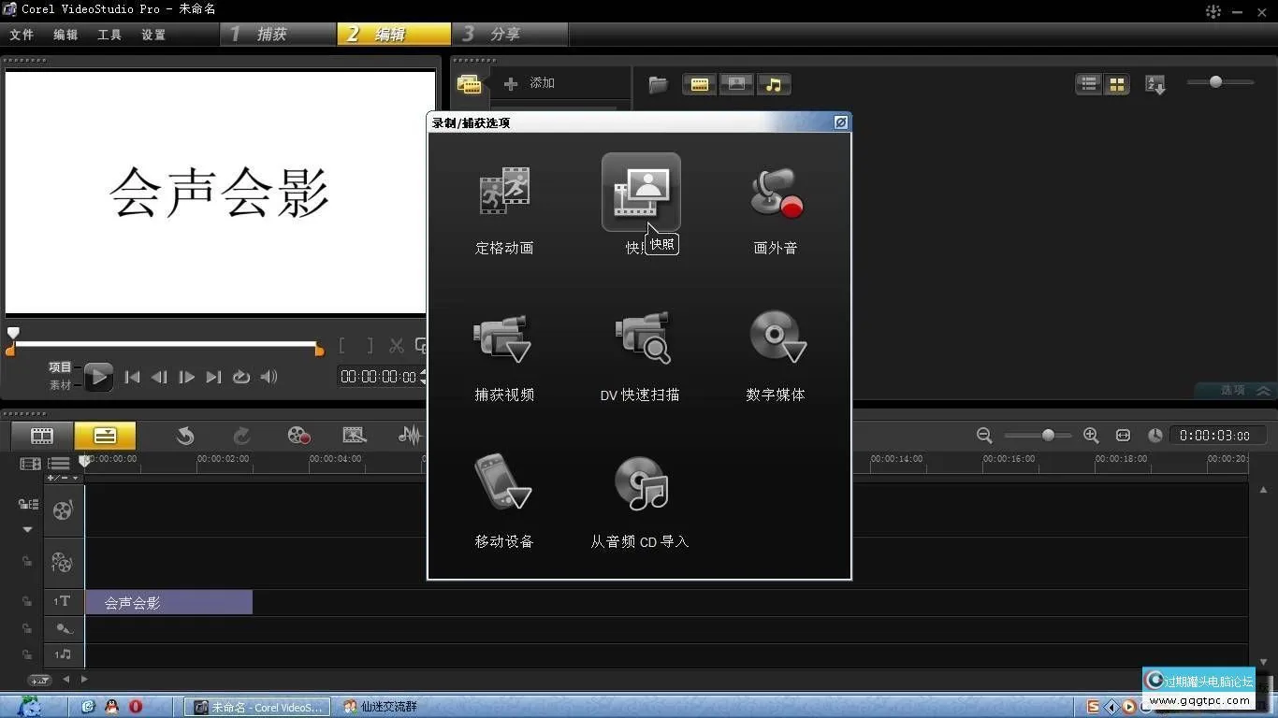Screen dimensions: 1278x718
Task: Expand the track manager dropdown arrow
Action: click(x=25, y=528)
